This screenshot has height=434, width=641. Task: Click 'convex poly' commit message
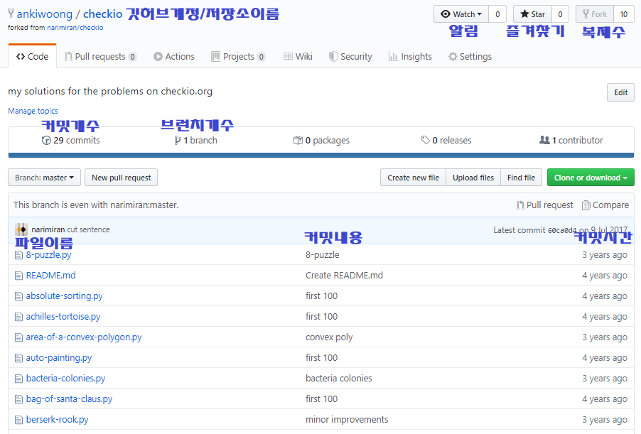coord(329,337)
